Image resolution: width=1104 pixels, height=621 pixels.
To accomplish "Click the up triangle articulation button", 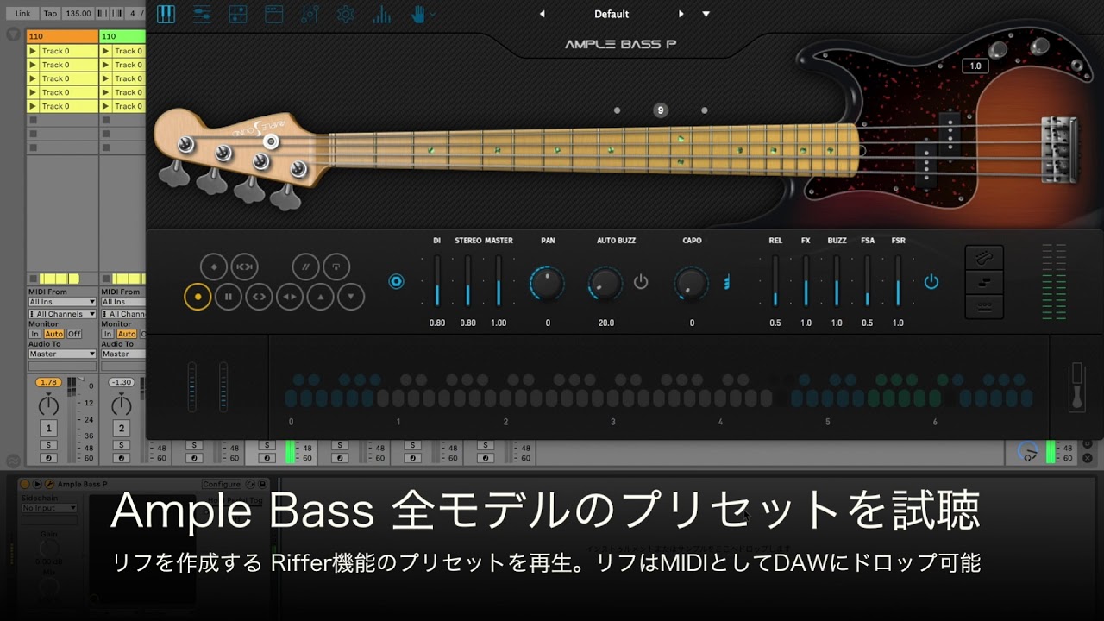I will coord(321,297).
